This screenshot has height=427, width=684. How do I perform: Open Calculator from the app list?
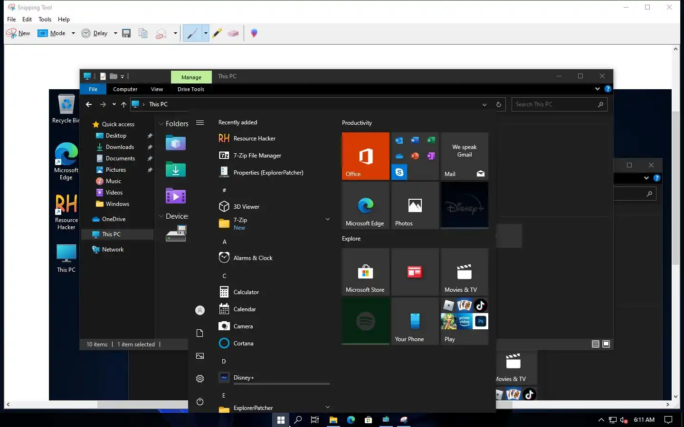point(274,292)
